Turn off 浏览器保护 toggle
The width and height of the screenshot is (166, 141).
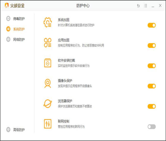(x=151, y=106)
